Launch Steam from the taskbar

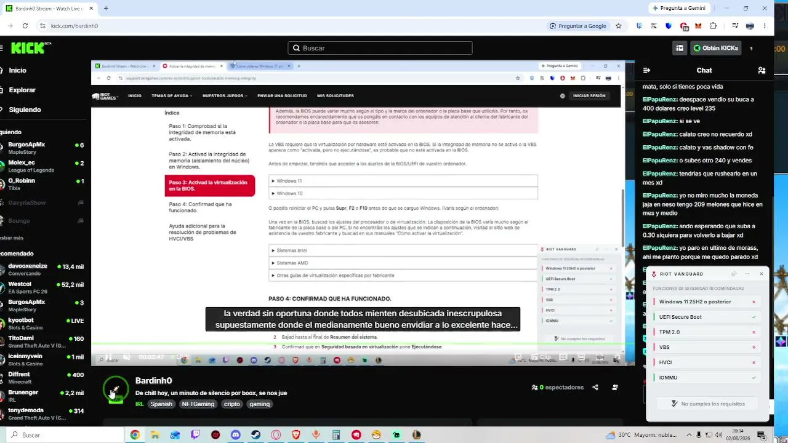pyautogui.click(x=255, y=435)
